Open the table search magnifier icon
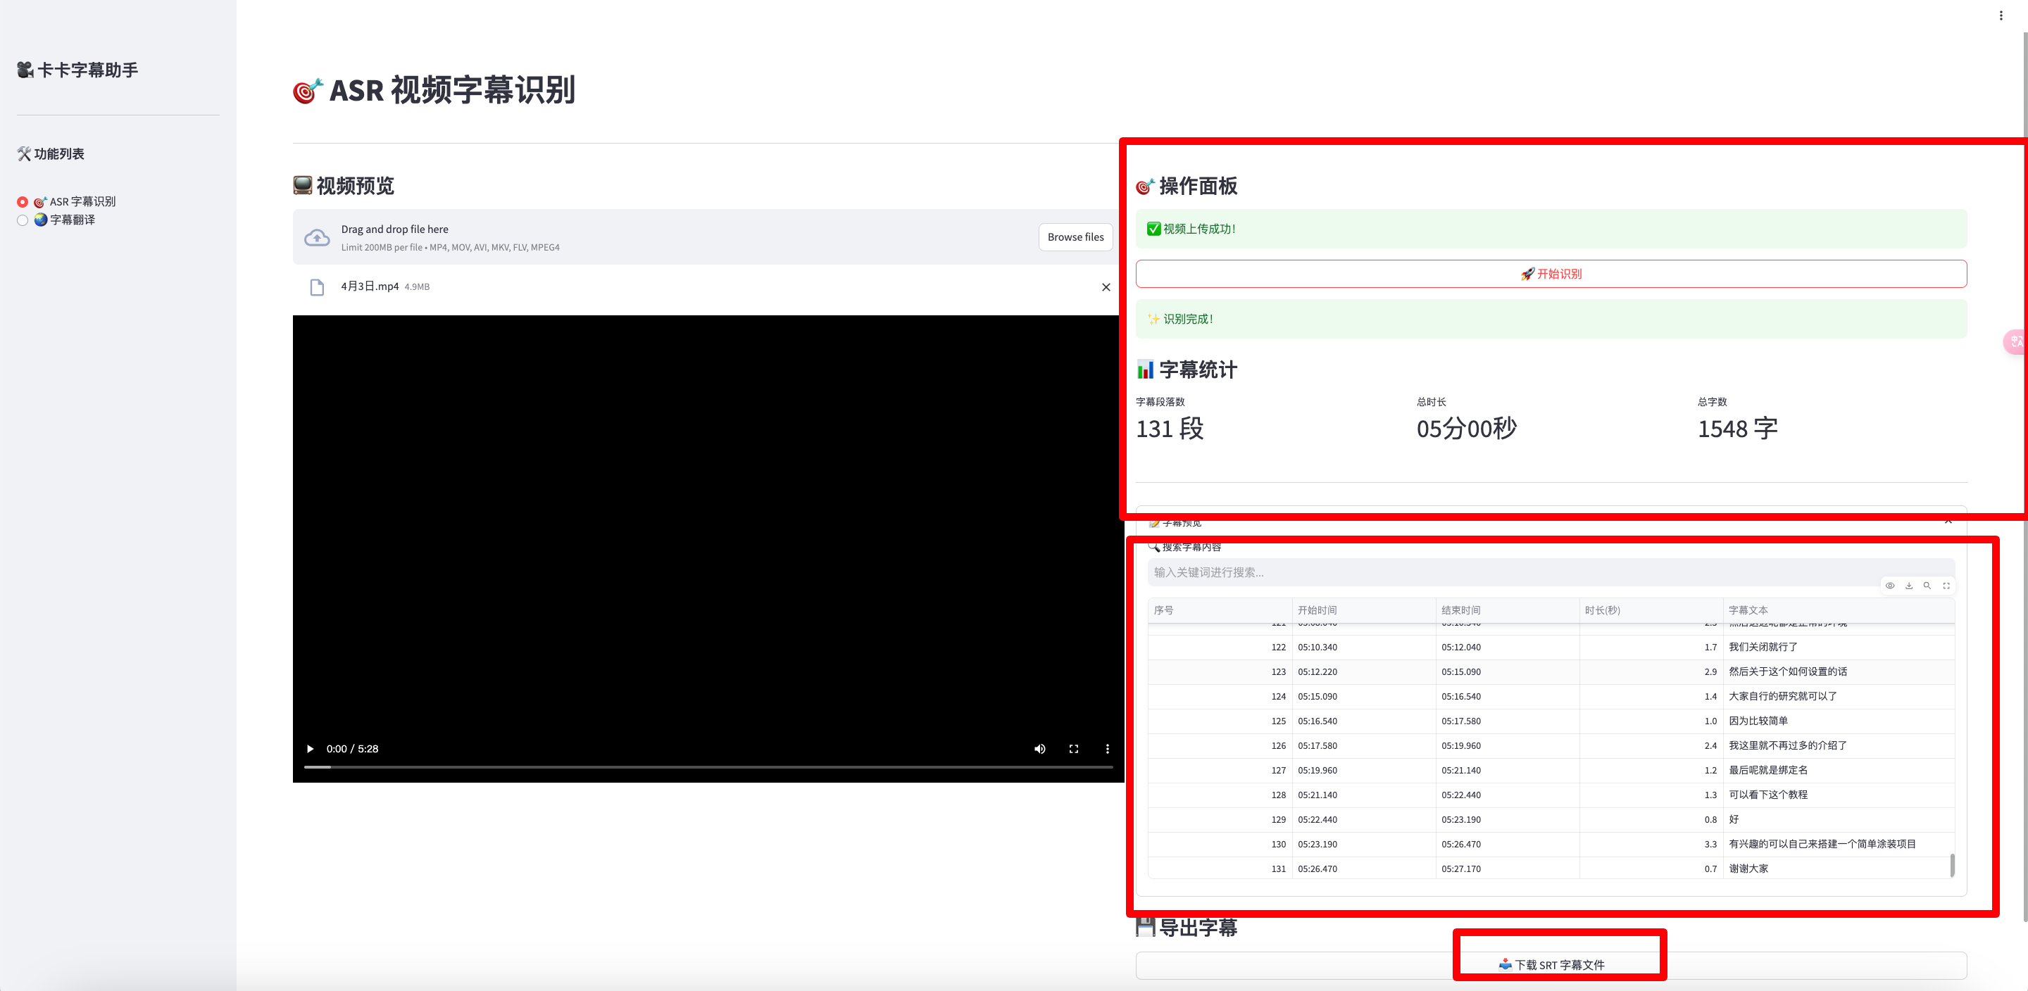Image resolution: width=2028 pixels, height=991 pixels. [x=1927, y=586]
